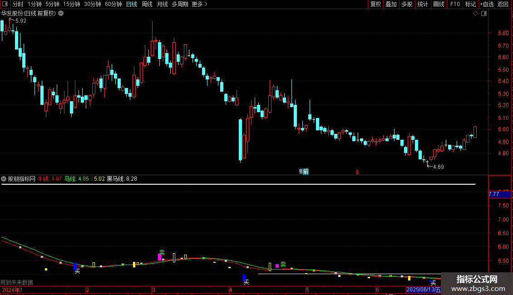Toggle the side panel icon at chart top-right
The width and height of the screenshot is (513, 295).
[x=484, y=14]
